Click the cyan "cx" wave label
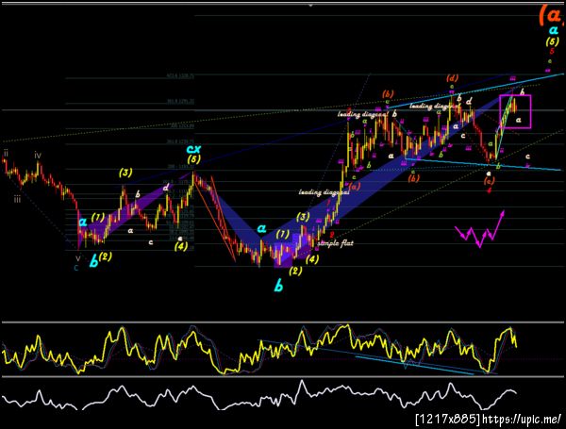The width and height of the screenshot is (566, 429). [x=193, y=148]
